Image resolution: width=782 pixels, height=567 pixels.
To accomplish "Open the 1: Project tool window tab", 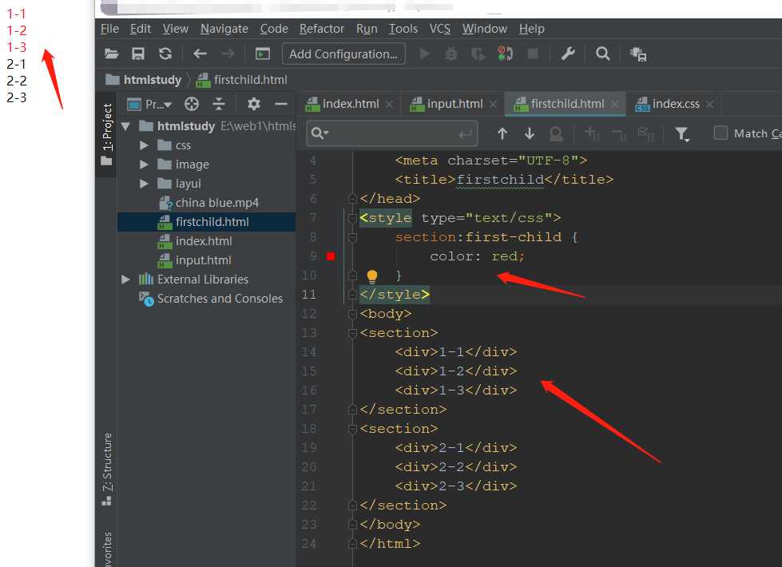I will tap(106, 133).
